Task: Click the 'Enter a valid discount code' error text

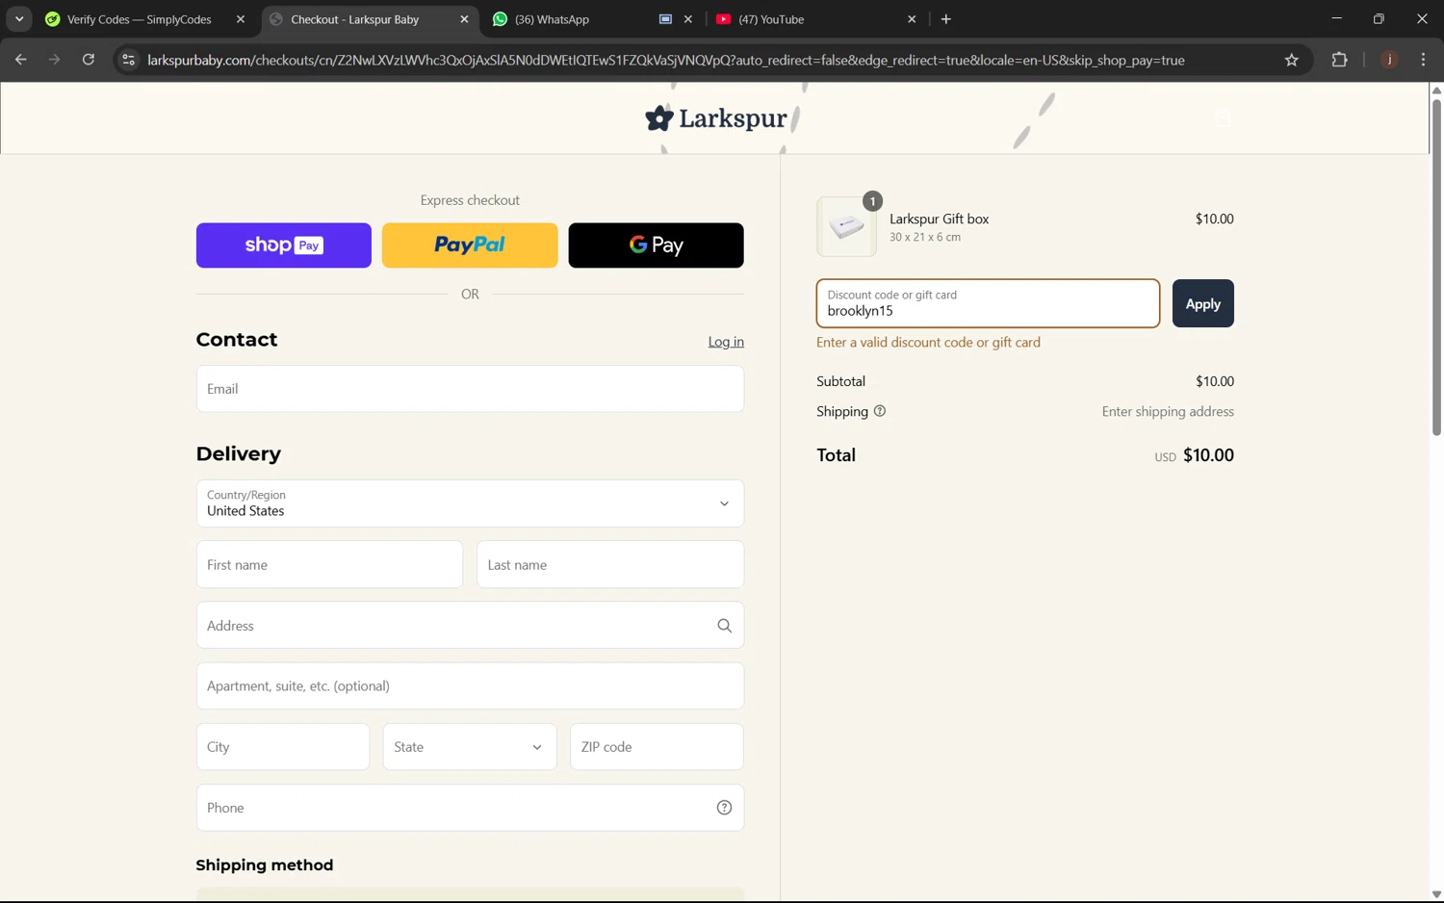Action: click(928, 343)
